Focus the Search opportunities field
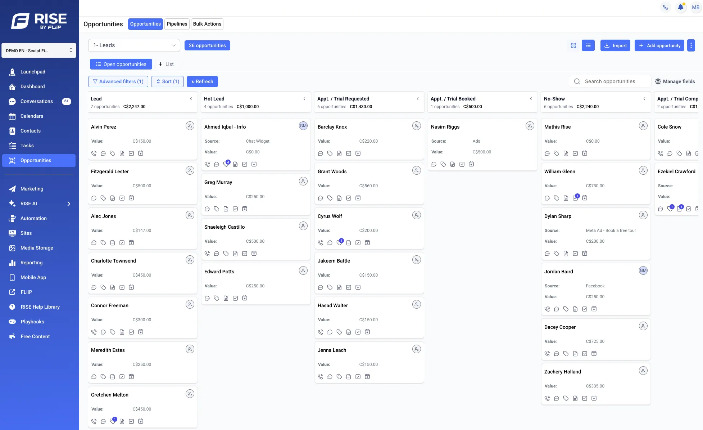This screenshot has width=703, height=430. coord(610,81)
